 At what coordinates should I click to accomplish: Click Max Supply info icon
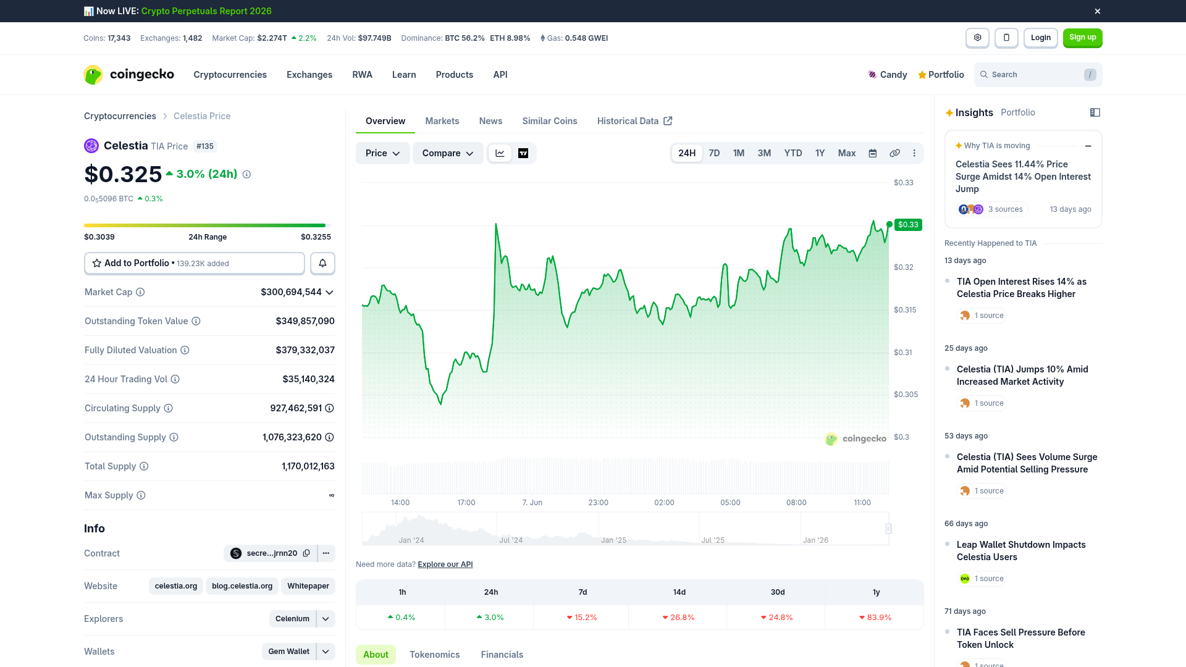(x=141, y=495)
